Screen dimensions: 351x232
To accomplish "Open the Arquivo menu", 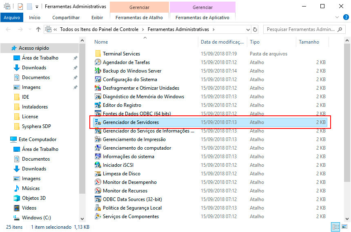I will 12,18.
